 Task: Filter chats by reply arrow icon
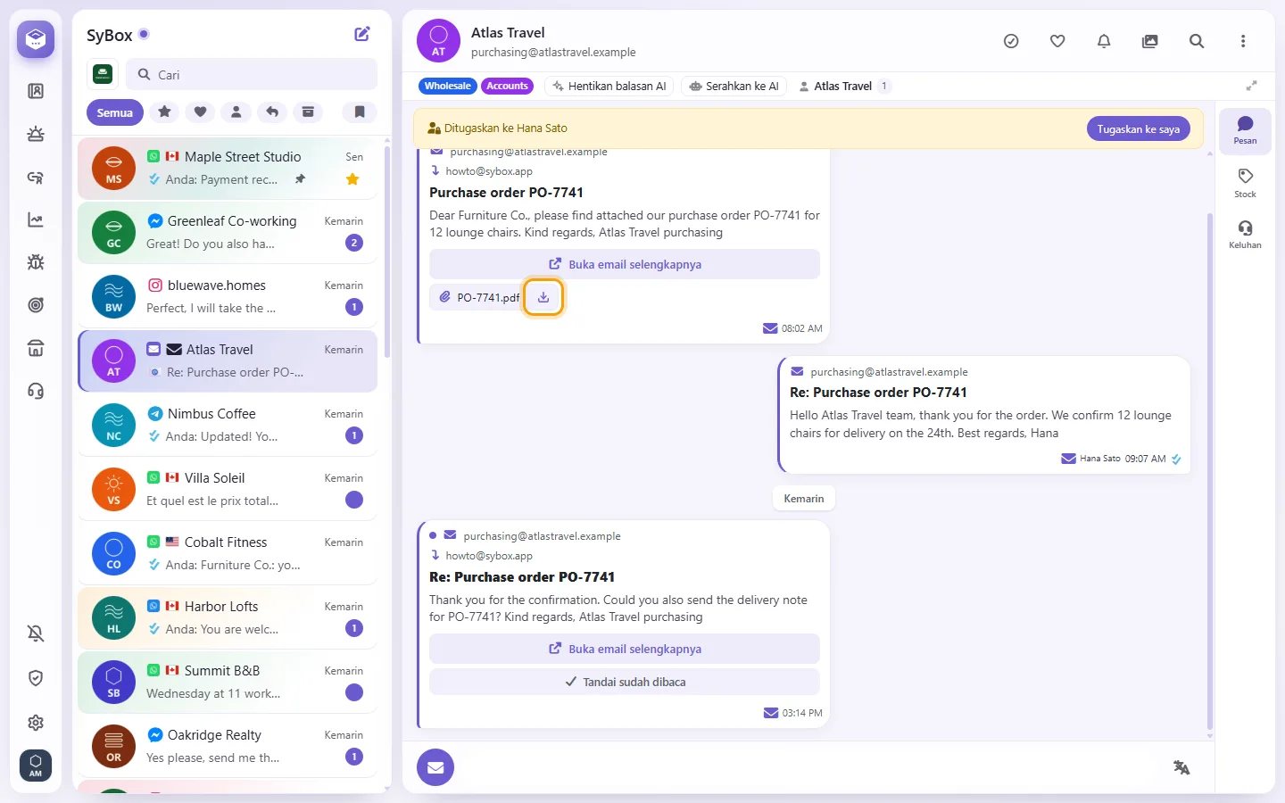click(272, 112)
